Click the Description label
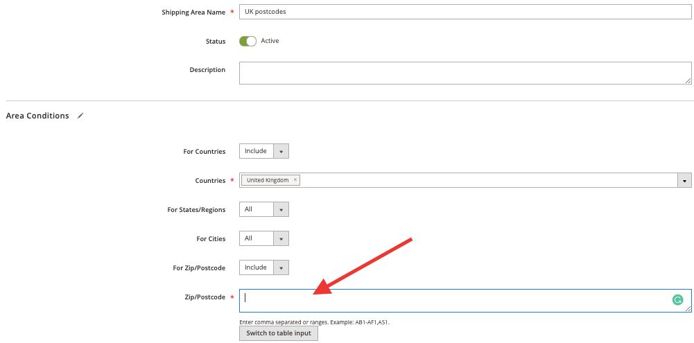The width and height of the screenshot is (694, 343). click(x=207, y=70)
